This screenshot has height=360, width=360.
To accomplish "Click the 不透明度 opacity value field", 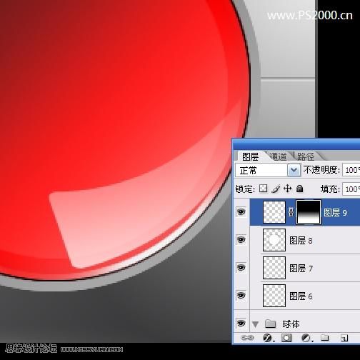I will (x=351, y=170).
